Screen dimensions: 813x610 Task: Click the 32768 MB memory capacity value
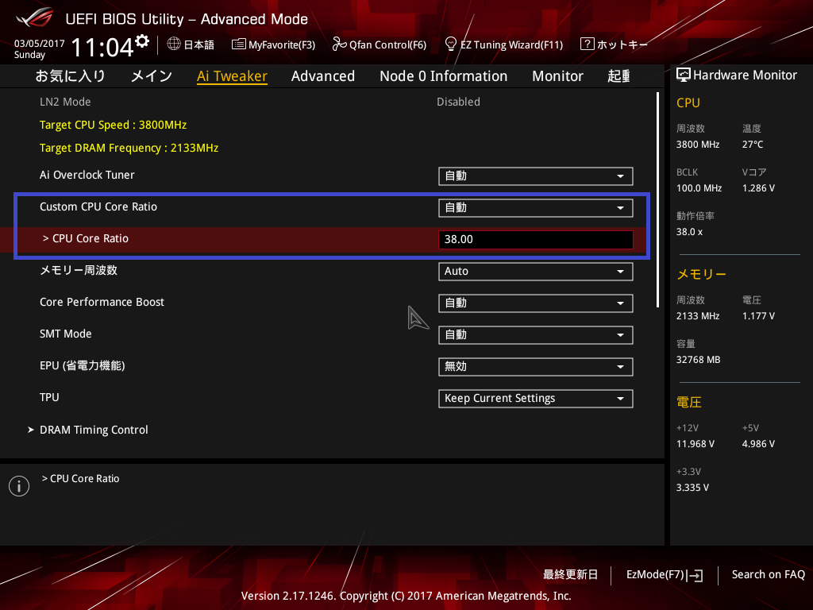[x=698, y=360]
